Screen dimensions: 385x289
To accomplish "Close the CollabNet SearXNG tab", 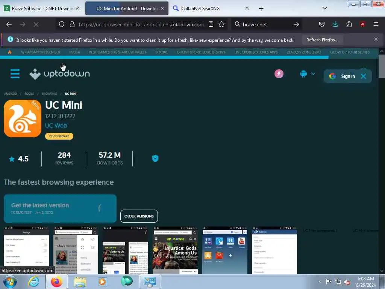I will (247, 8).
